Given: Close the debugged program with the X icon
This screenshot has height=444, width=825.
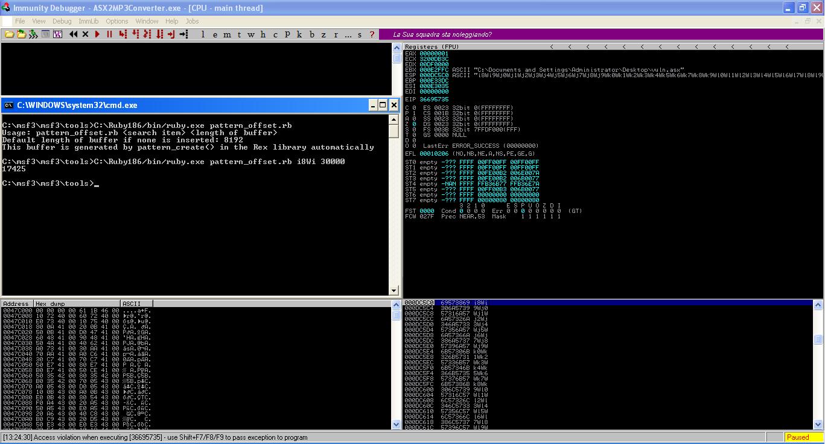Looking at the screenshot, I should point(85,34).
